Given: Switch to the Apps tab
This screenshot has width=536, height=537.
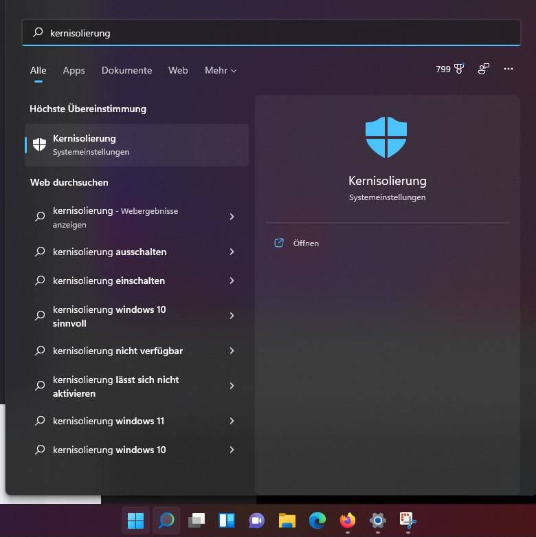Looking at the screenshot, I should (74, 70).
